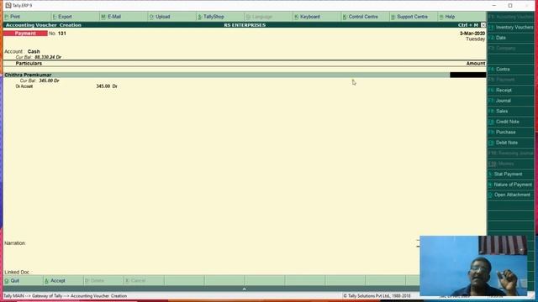Switch to Contra voucher
The image size is (538, 302).
click(510, 69)
